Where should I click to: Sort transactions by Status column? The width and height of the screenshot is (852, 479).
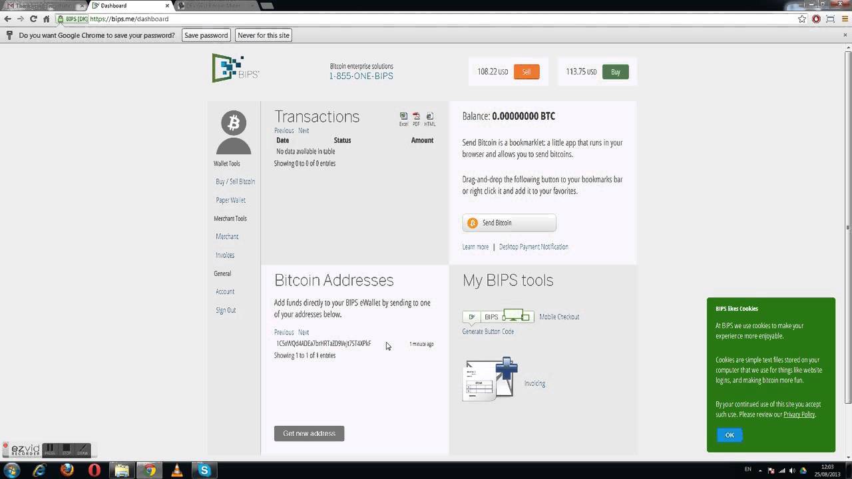(x=342, y=140)
